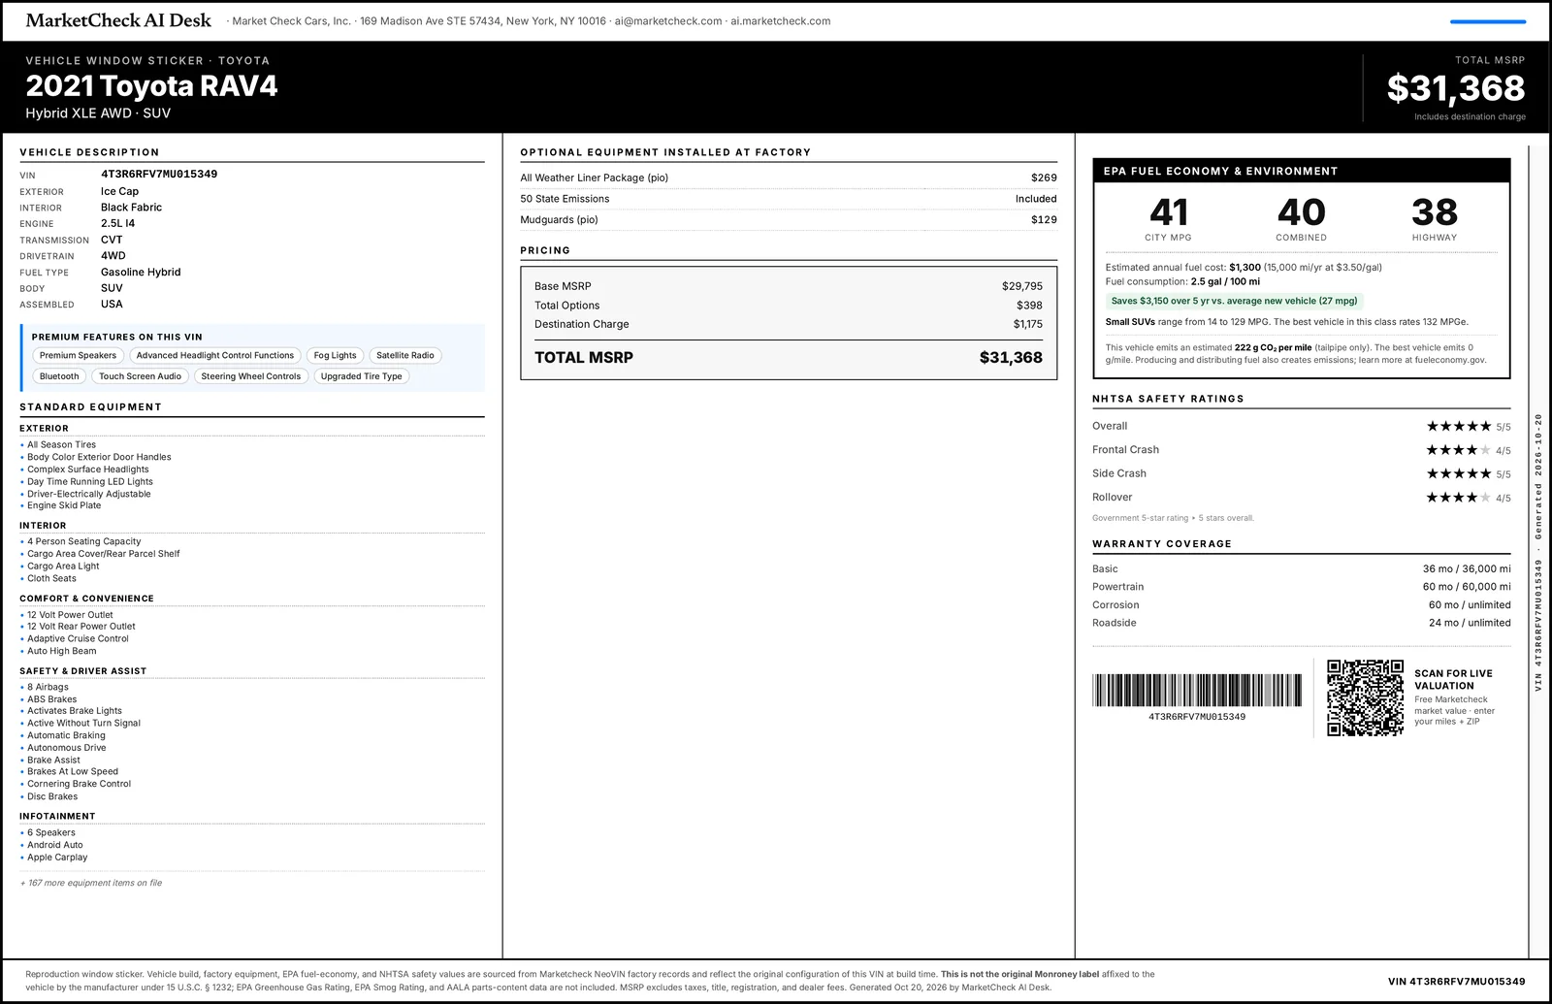Click the Base MSRP $29,795 amount
Screen dimensions: 1552x1004
click(x=1022, y=286)
